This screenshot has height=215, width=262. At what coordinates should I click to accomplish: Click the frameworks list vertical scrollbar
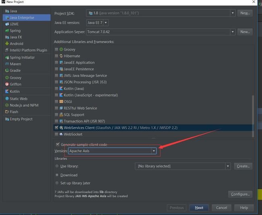click(x=253, y=116)
